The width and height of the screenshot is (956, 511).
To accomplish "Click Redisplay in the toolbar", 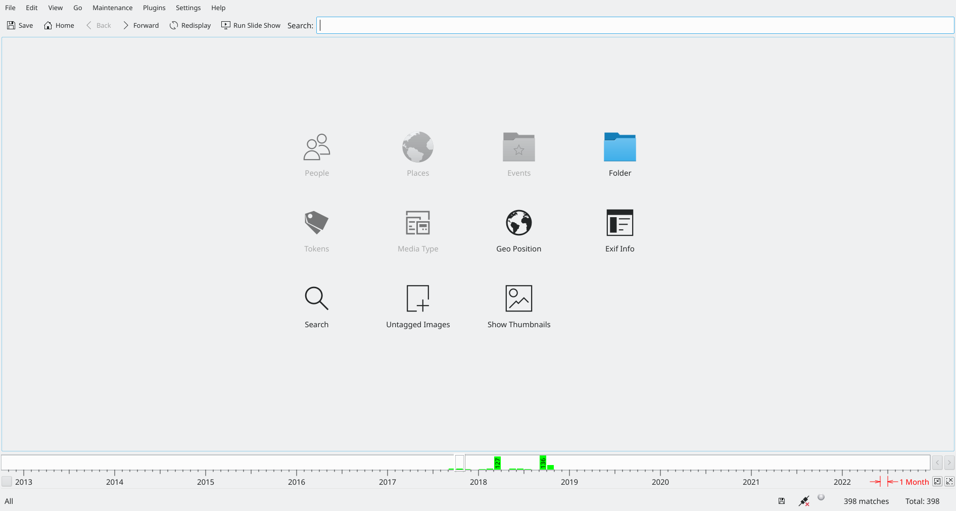I will [190, 25].
